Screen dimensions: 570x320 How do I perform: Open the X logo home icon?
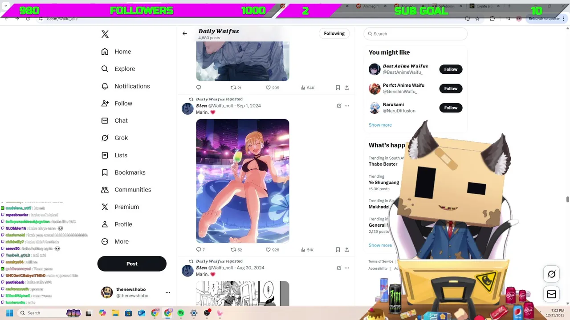pos(105,34)
